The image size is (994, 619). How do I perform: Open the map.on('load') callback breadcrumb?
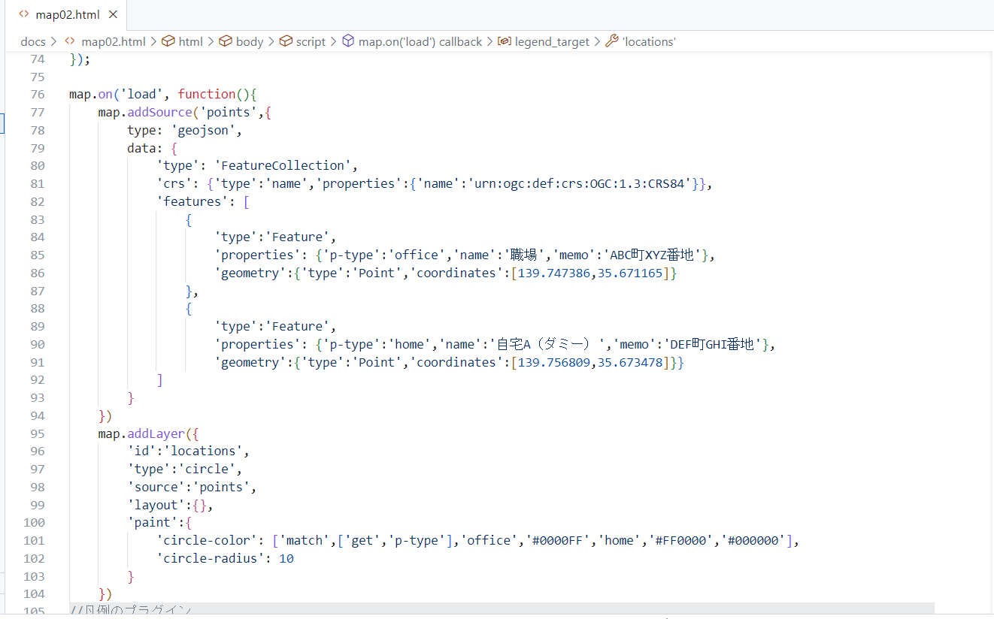(x=420, y=42)
